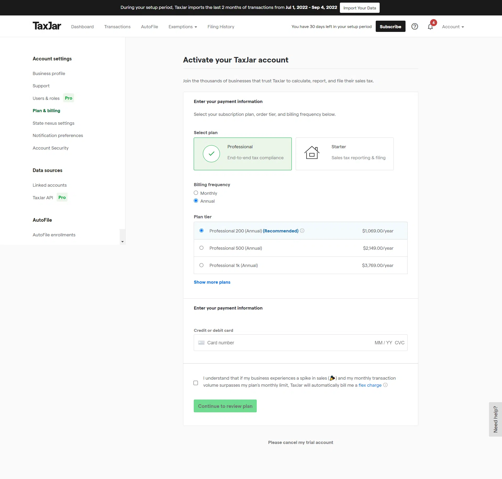Click the TaxJar logo
The image size is (502, 479).
click(x=47, y=26)
